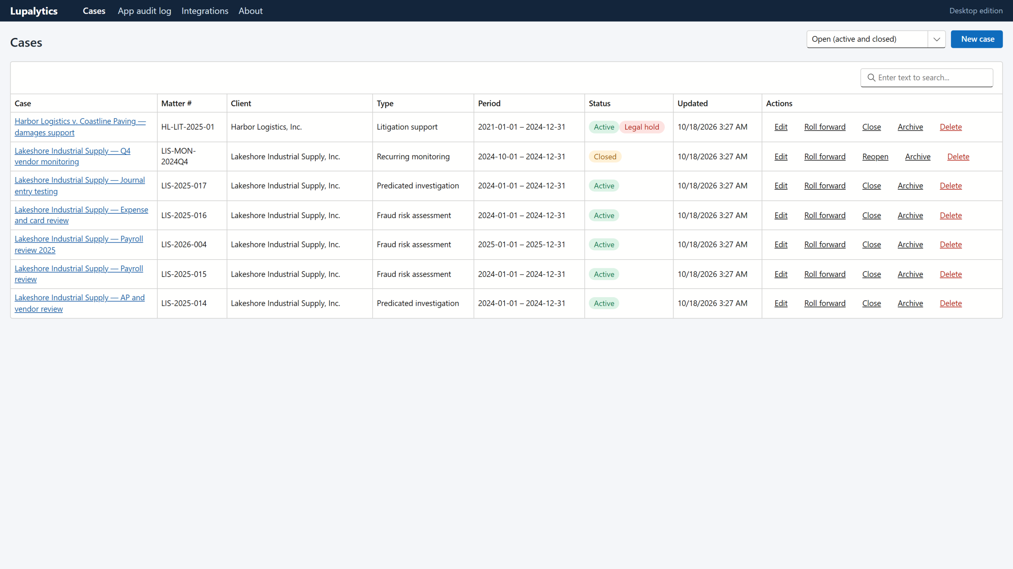Click the search magnifier icon
This screenshot has height=569, width=1013.
point(871,77)
